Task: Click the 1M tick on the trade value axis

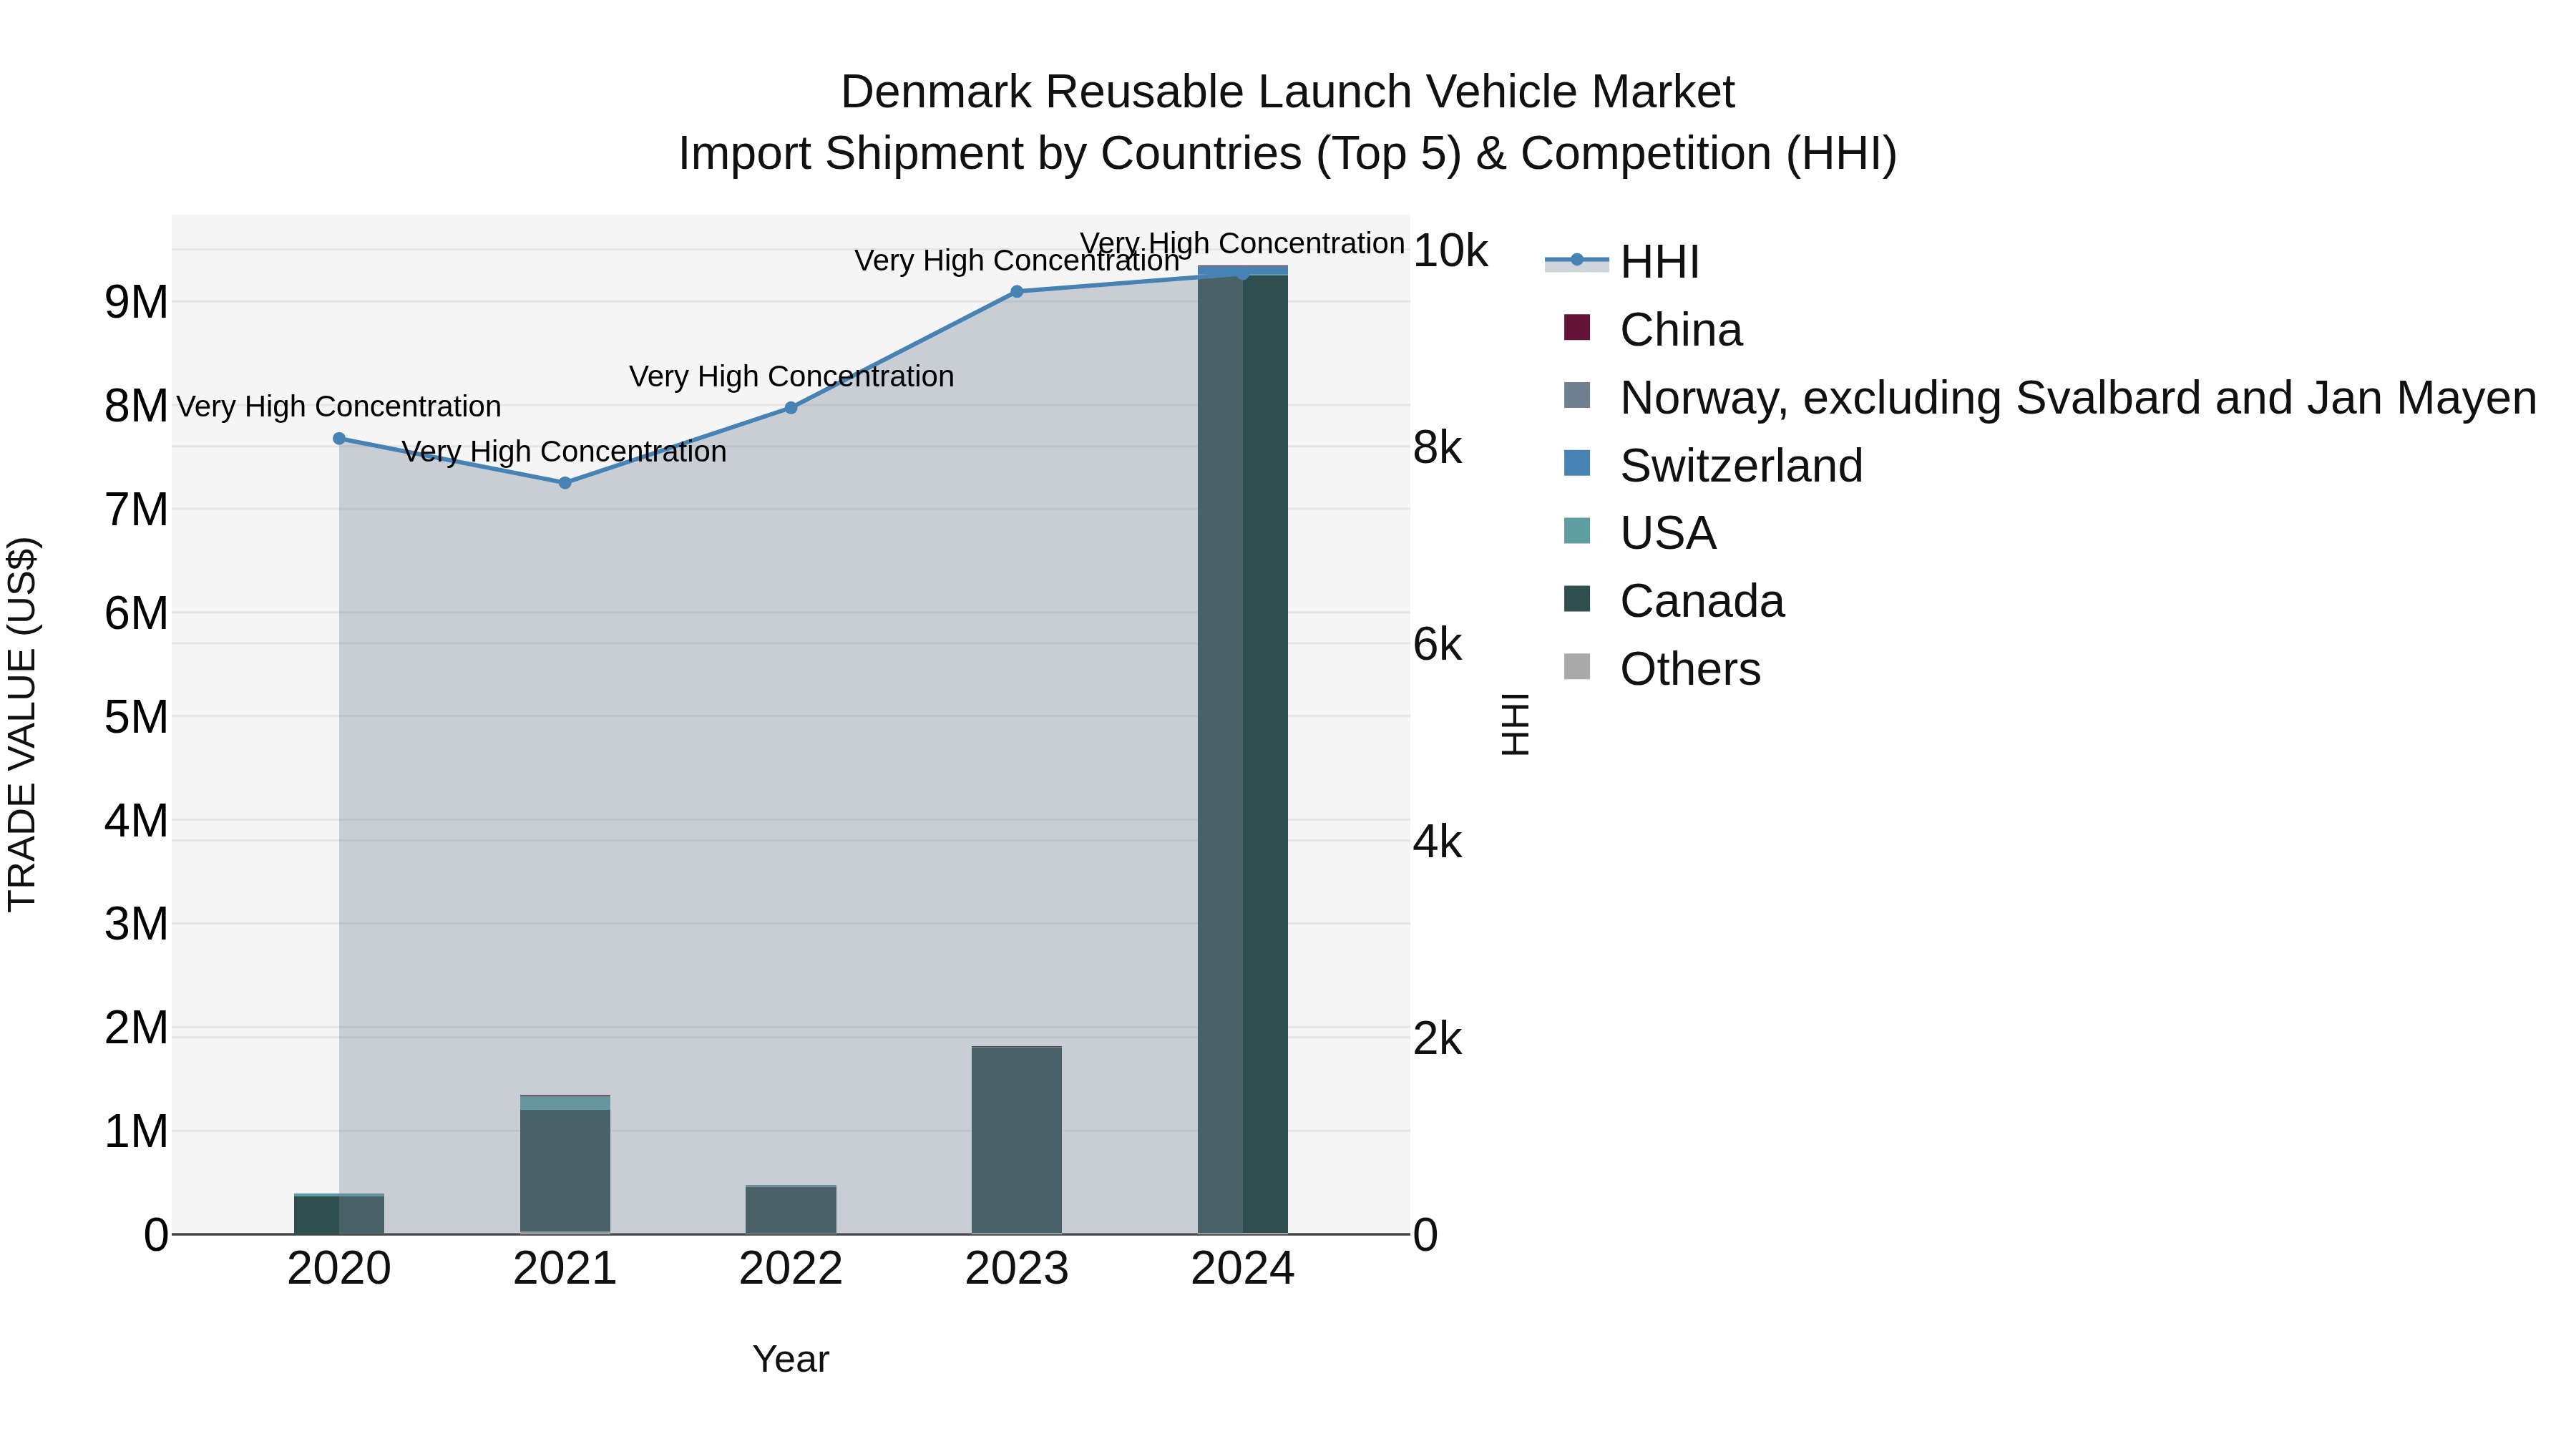Action: point(136,1132)
